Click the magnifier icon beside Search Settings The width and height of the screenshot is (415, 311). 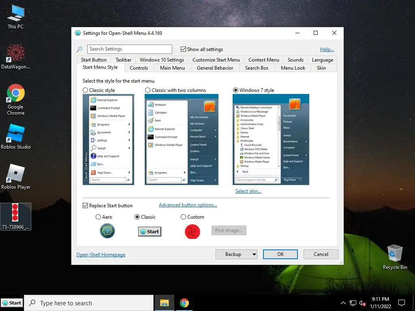pyautogui.click(x=79, y=49)
